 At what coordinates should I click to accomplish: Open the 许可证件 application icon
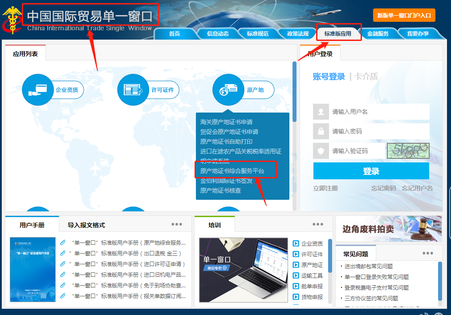tap(133, 90)
